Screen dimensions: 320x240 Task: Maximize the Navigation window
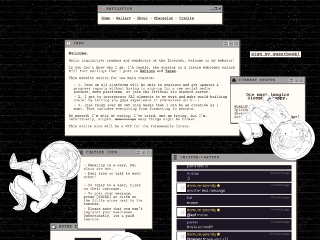tap(216, 8)
